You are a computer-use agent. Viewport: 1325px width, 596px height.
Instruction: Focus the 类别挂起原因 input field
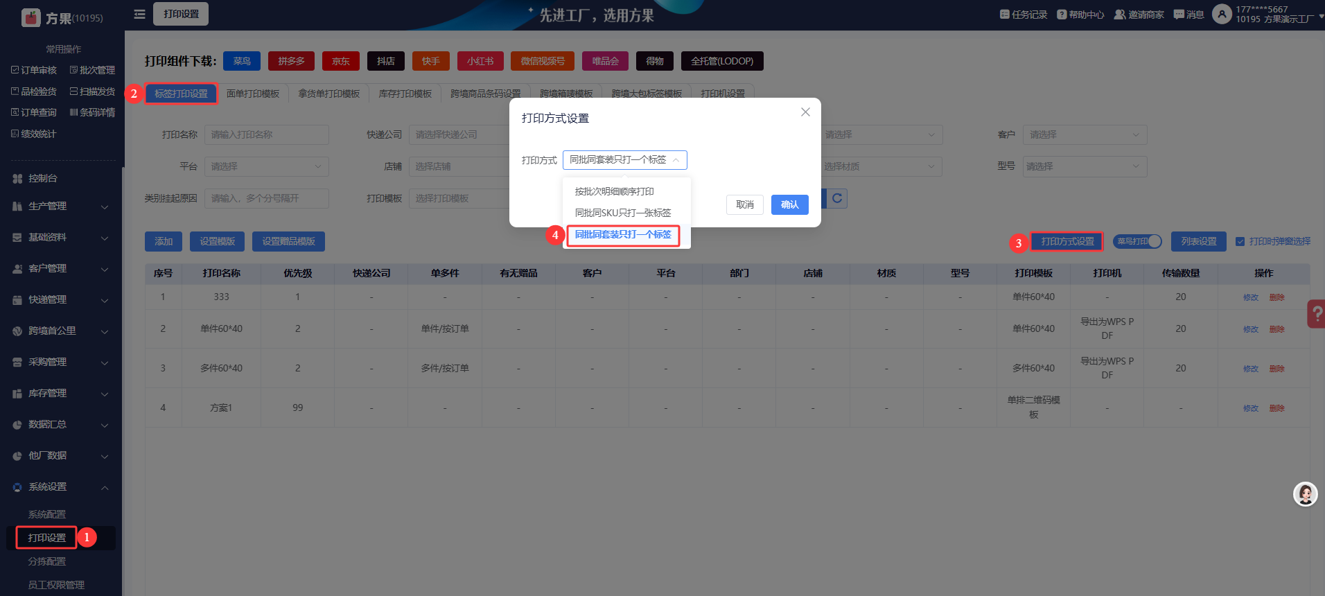(x=266, y=198)
